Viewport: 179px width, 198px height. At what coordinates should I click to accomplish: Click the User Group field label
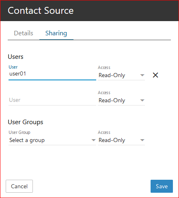pyautogui.click(x=19, y=132)
